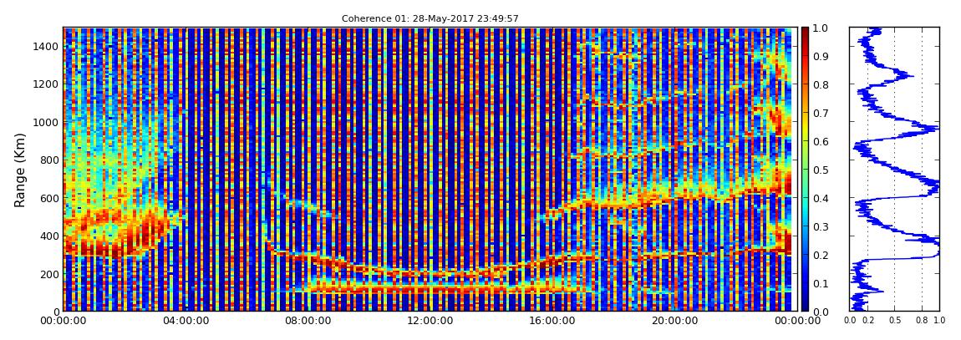
Task: Click the 04:00:00 time axis label
Action: tap(185, 321)
